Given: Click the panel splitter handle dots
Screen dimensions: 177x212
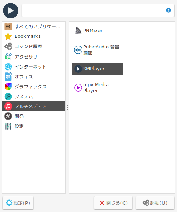Looking at the screenshot, I should [x=67, y=107].
